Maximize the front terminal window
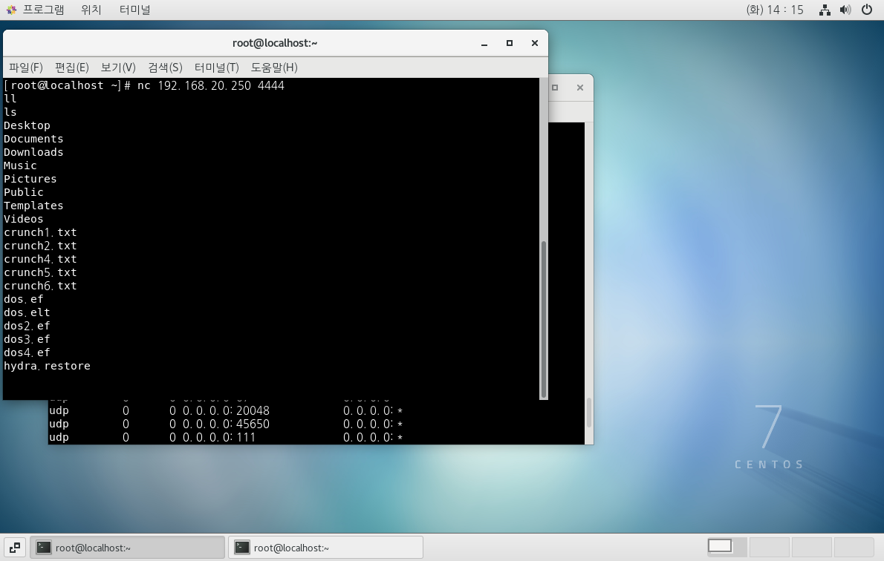Screen dimensions: 884x561 click(510, 43)
